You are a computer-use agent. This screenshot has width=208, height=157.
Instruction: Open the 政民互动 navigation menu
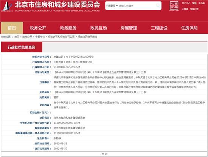(x=98, y=28)
